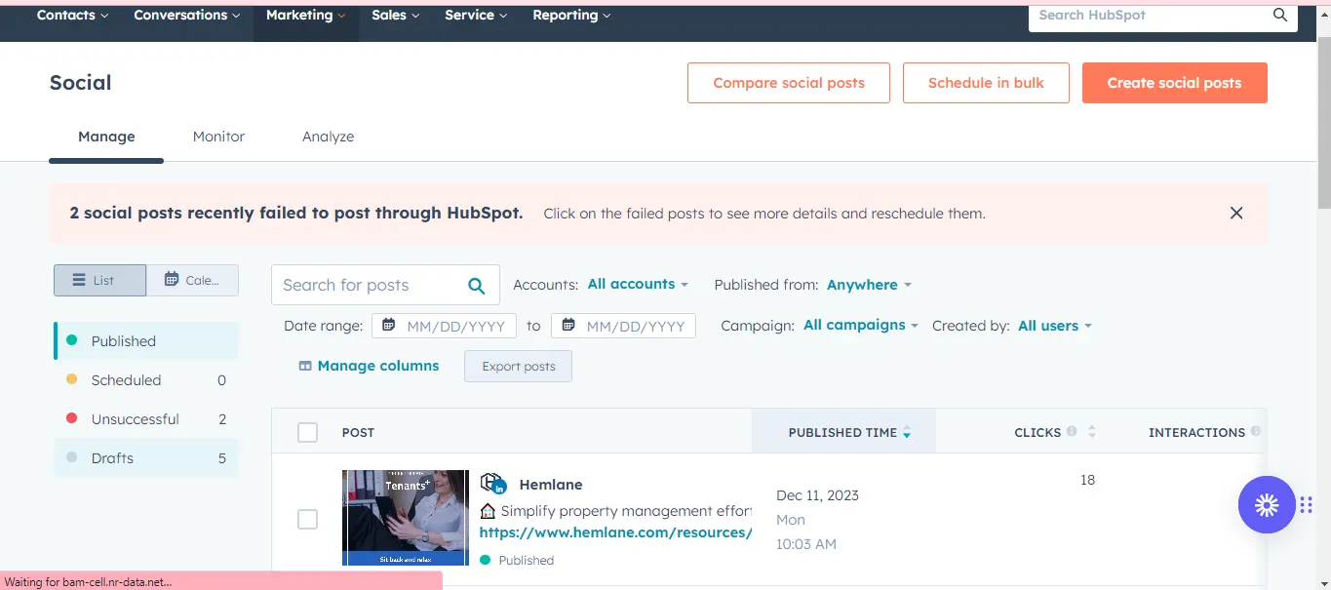The height and width of the screenshot is (590, 1331).
Task: Click the magnifier icon in Search HubSpot
Action: coord(1280,16)
